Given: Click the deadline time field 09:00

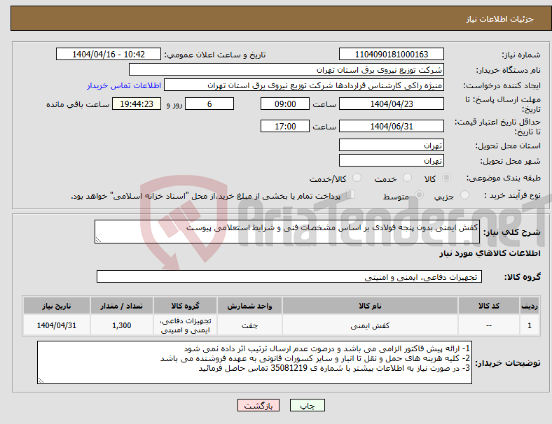Looking at the screenshot, I should tap(285, 104).
